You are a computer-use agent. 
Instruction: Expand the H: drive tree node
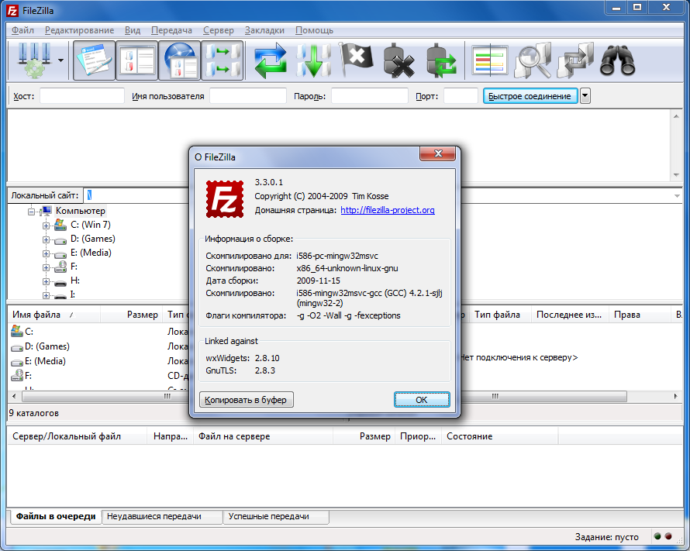[x=46, y=281]
